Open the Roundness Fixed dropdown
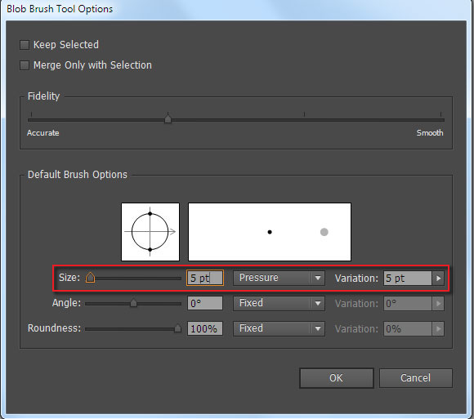Screen dimensions: 474x419 (279, 328)
